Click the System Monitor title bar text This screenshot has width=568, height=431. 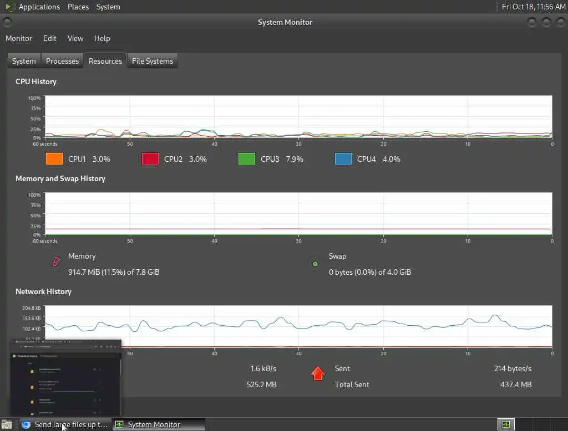tap(285, 23)
